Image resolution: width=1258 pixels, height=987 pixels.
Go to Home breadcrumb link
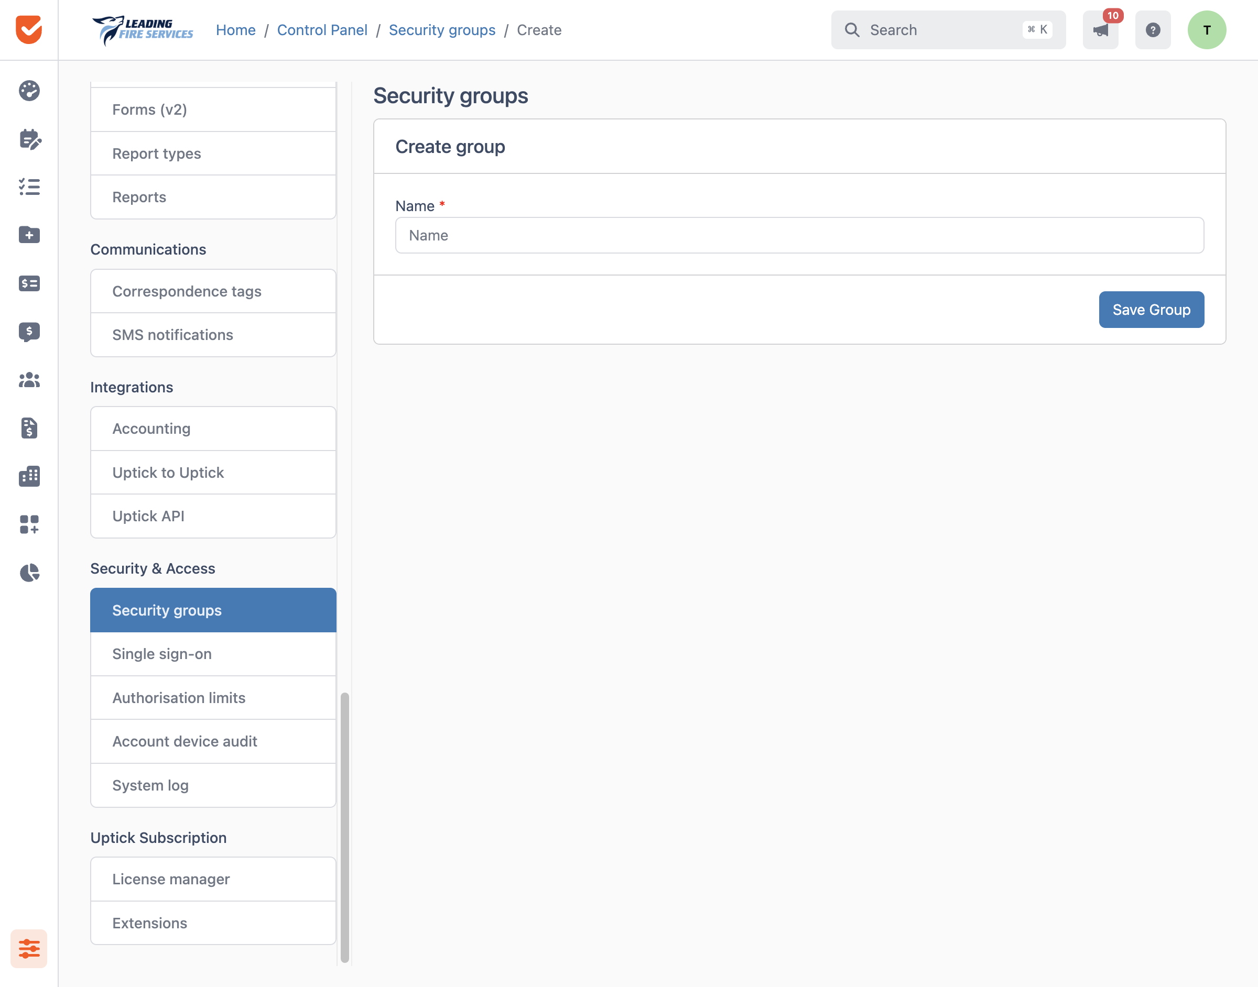tap(236, 30)
